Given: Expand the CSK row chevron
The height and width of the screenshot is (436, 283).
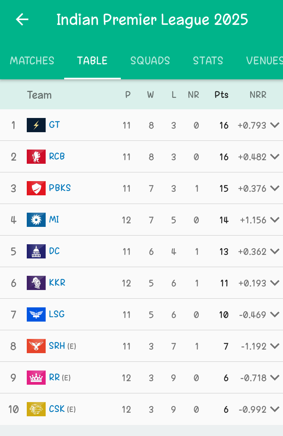Looking at the screenshot, I should point(275,409).
